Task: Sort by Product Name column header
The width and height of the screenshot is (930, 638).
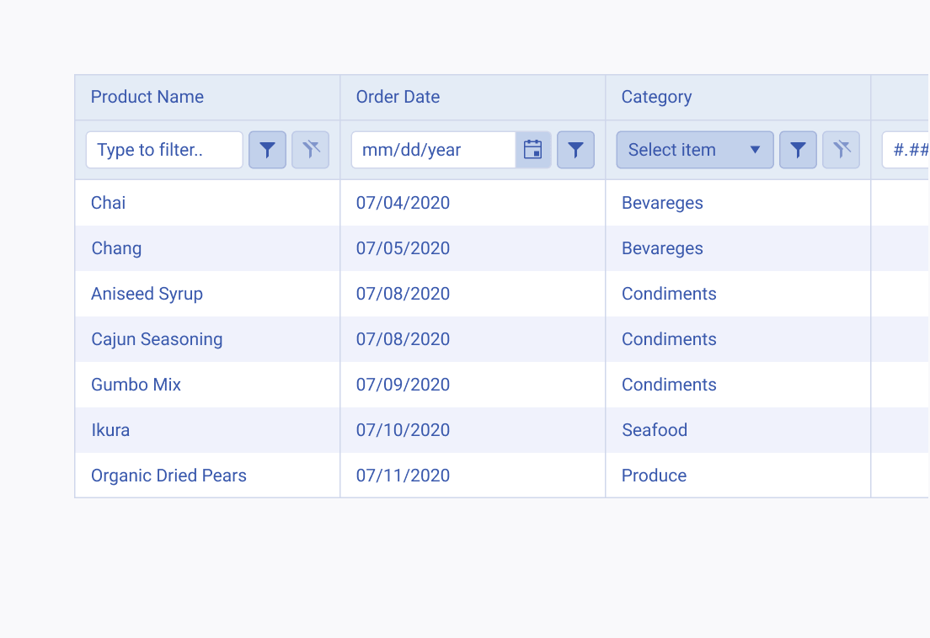Action: click(x=207, y=97)
